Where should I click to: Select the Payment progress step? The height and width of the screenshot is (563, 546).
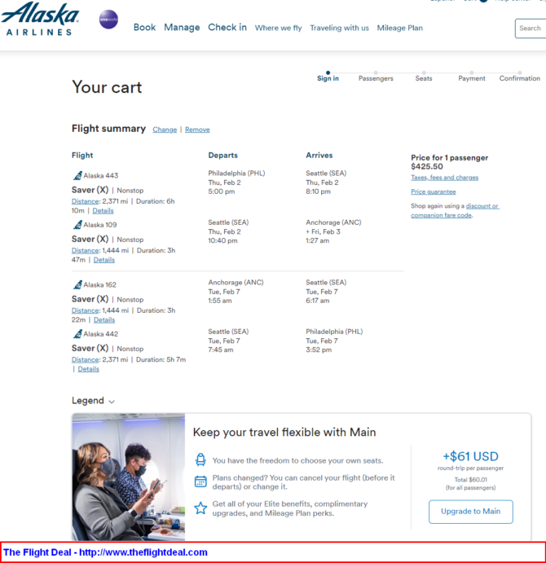[472, 77]
